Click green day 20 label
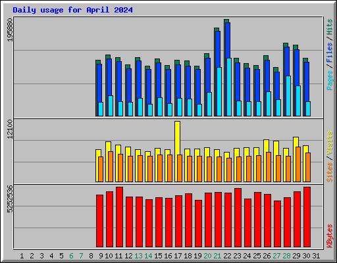Screen dimensions: 337x263 point(207,256)
